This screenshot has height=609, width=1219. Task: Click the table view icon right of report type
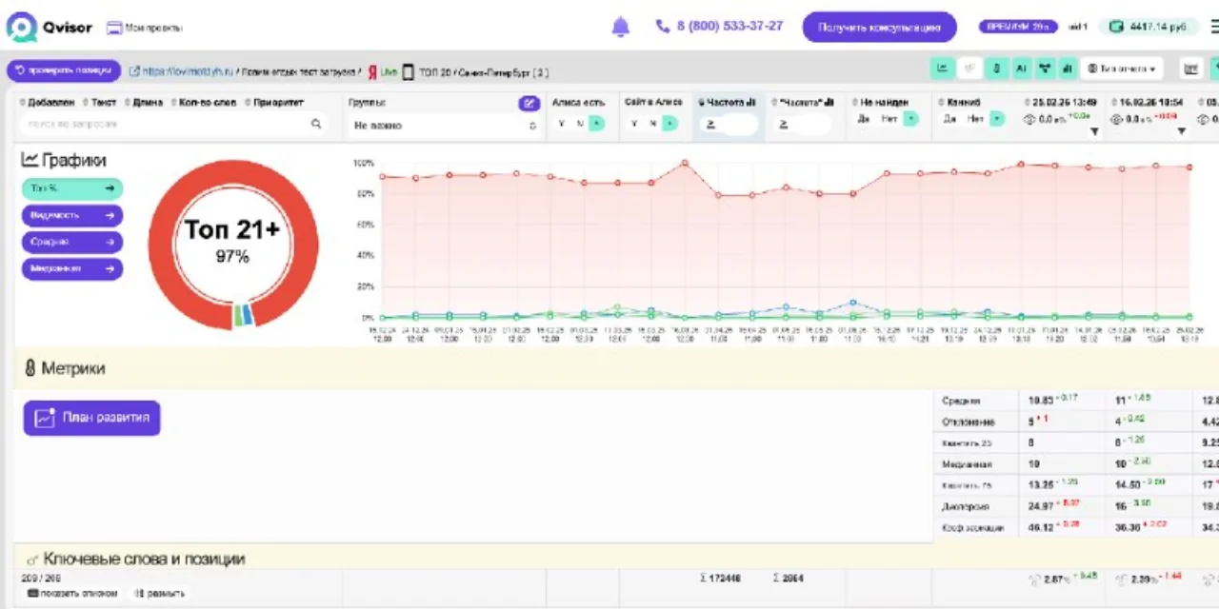tap(1190, 69)
